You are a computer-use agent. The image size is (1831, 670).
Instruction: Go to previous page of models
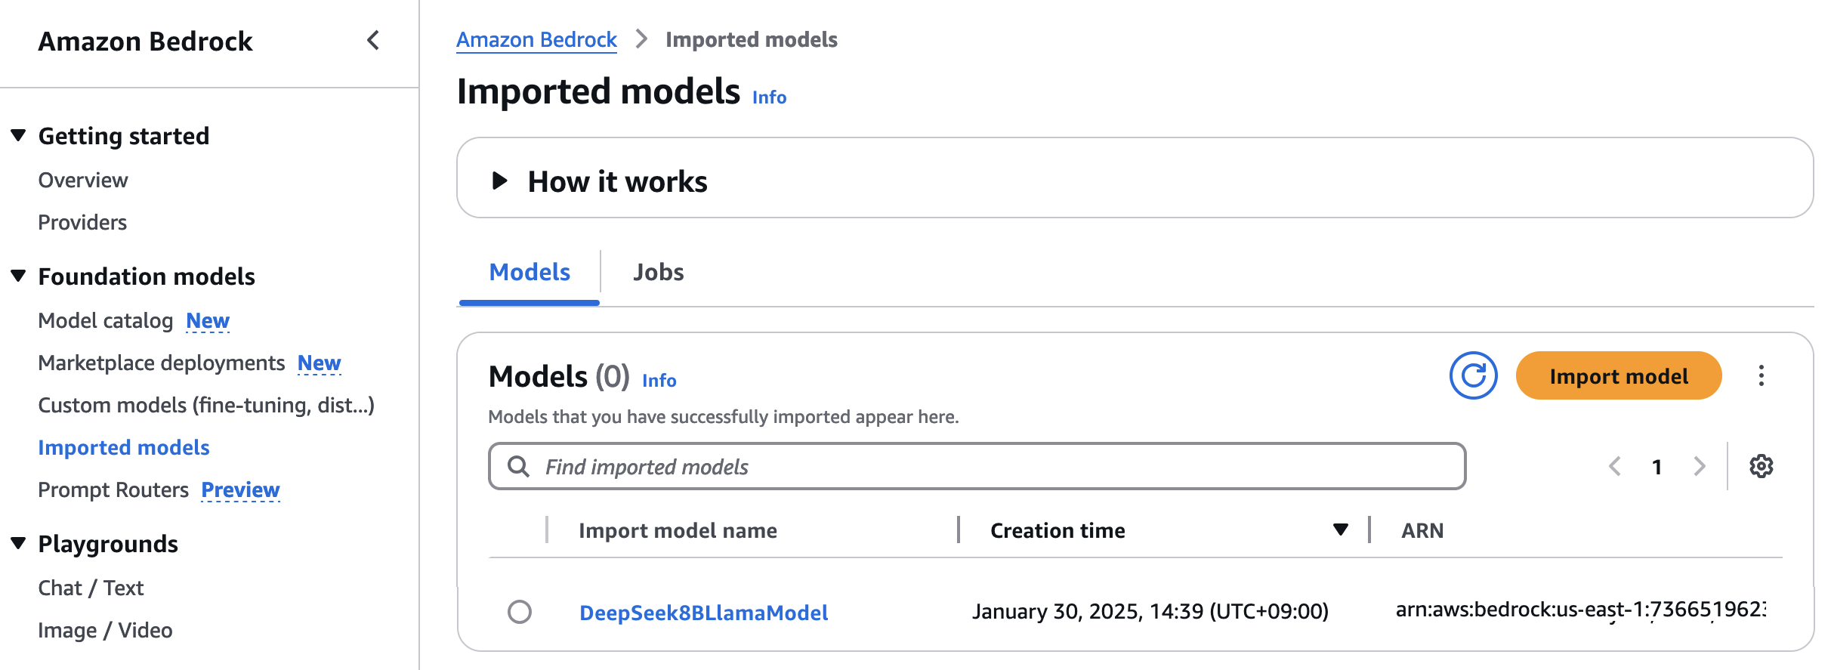click(1615, 466)
